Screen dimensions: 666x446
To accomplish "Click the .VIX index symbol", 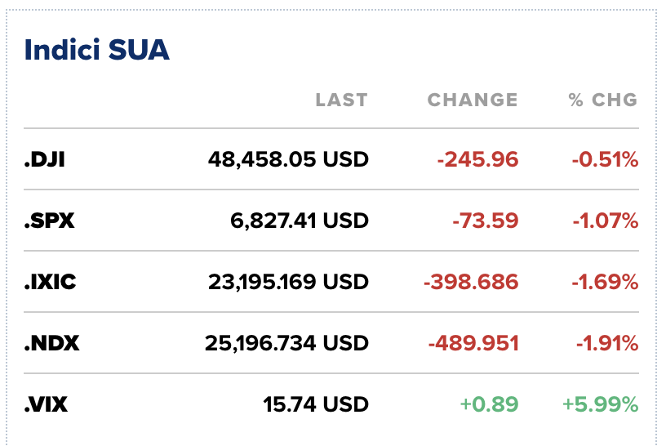I will point(46,404).
